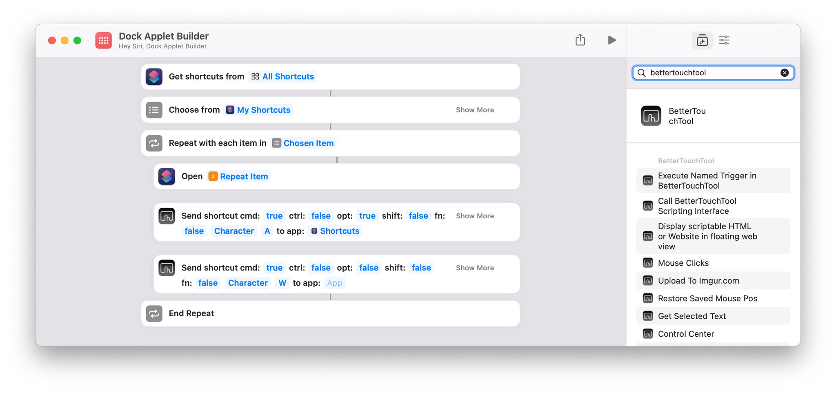Expand Show More on Choose from action

pos(475,110)
